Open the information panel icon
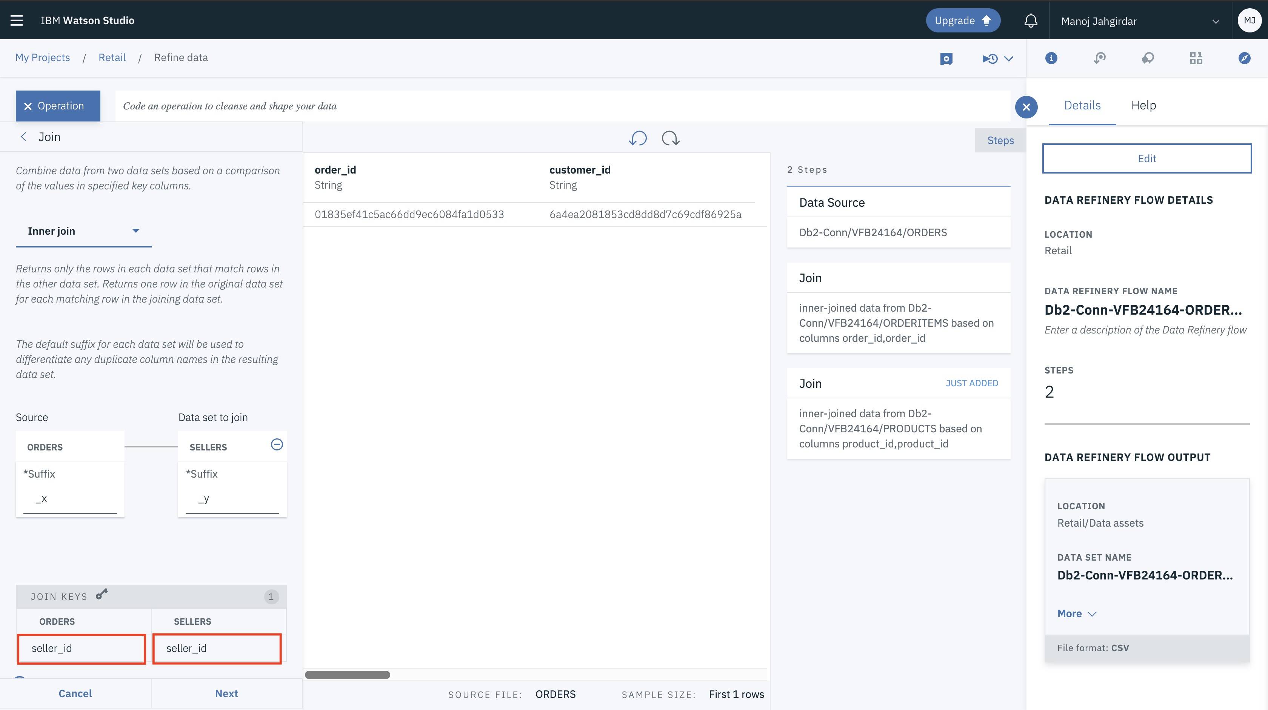 tap(1051, 58)
